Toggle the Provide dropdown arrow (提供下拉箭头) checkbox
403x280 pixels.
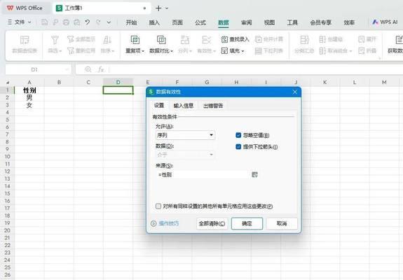[x=238, y=147]
